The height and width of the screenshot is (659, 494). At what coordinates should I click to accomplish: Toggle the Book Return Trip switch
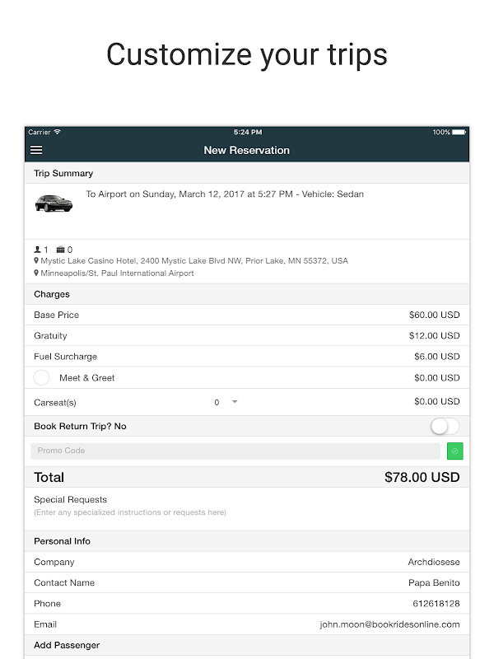point(445,426)
